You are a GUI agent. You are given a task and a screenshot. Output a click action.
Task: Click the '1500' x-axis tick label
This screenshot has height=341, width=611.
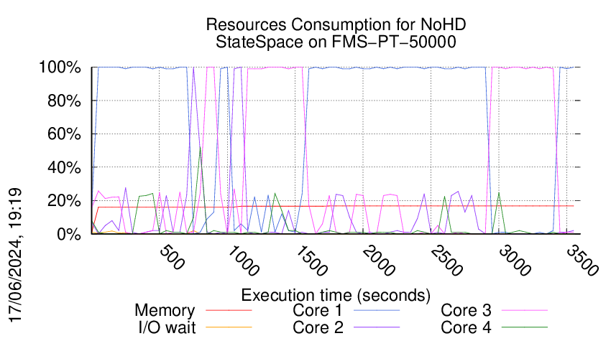(x=311, y=261)
